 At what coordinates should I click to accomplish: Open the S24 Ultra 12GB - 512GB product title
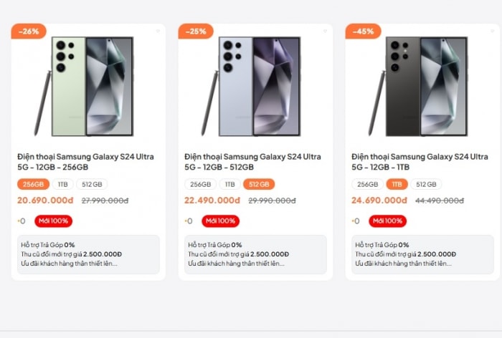pos(252,162)
